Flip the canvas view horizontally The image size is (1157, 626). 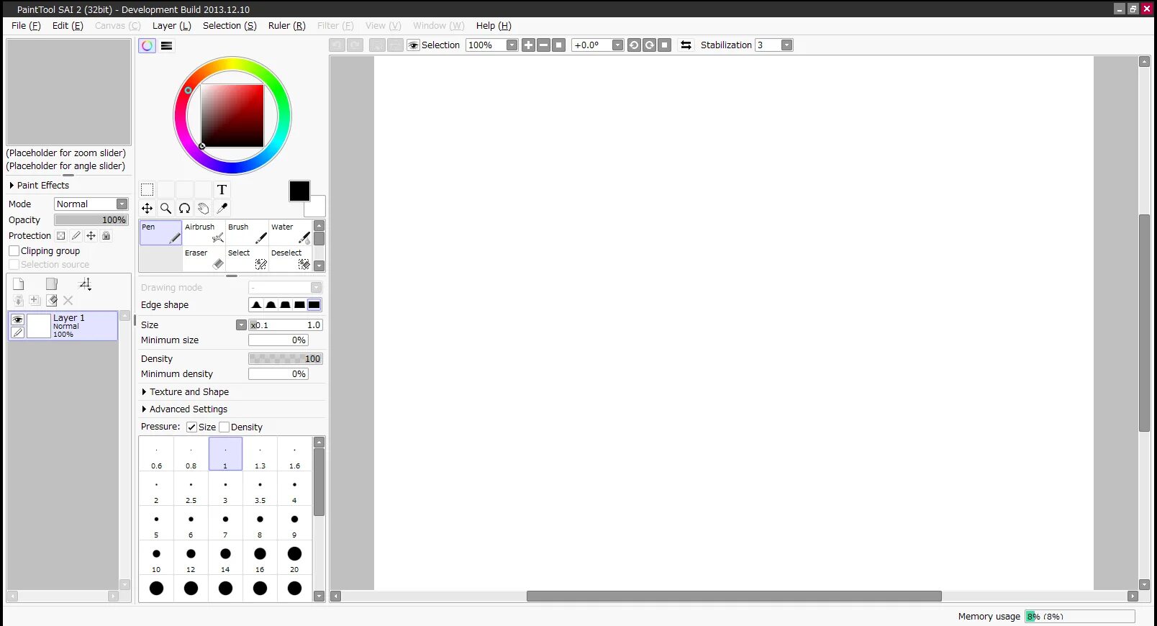[686, 45]
